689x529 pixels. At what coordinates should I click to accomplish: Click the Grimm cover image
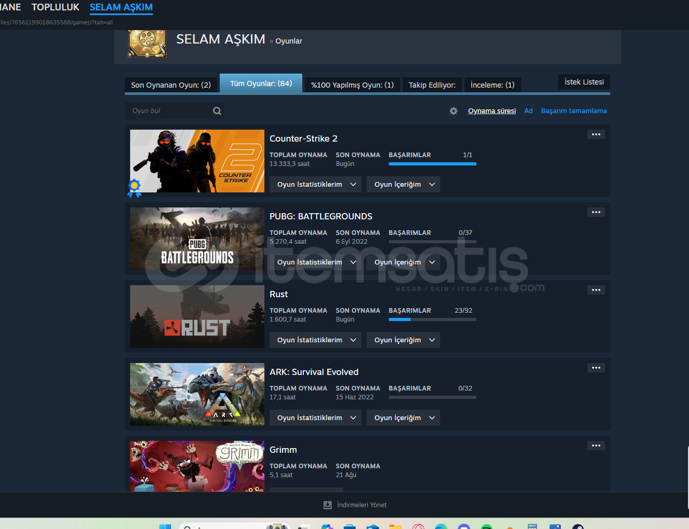[x=197, y=466]
